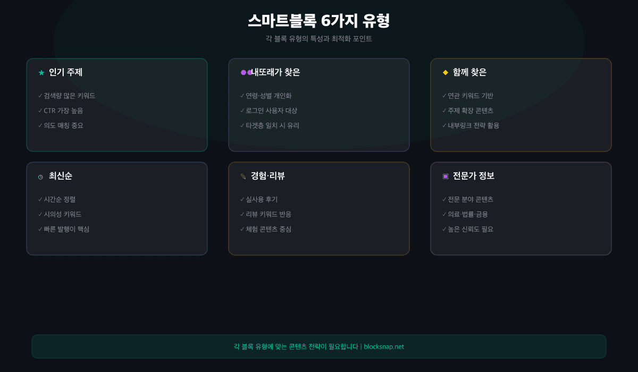Click the pencil icon beside 경험·리뷰

tap(243, 176)
